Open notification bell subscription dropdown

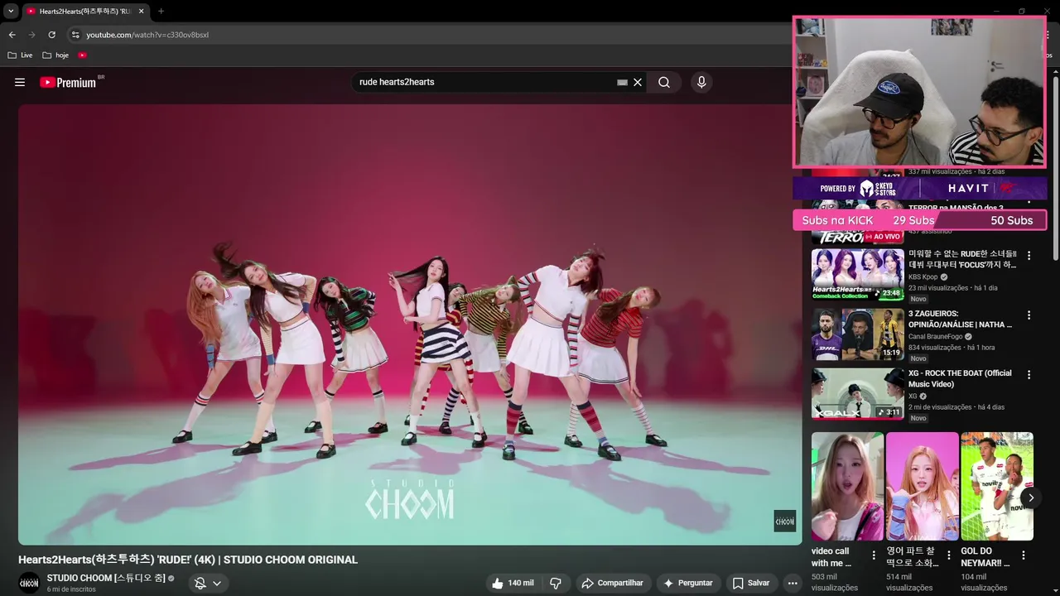(208, 583)
